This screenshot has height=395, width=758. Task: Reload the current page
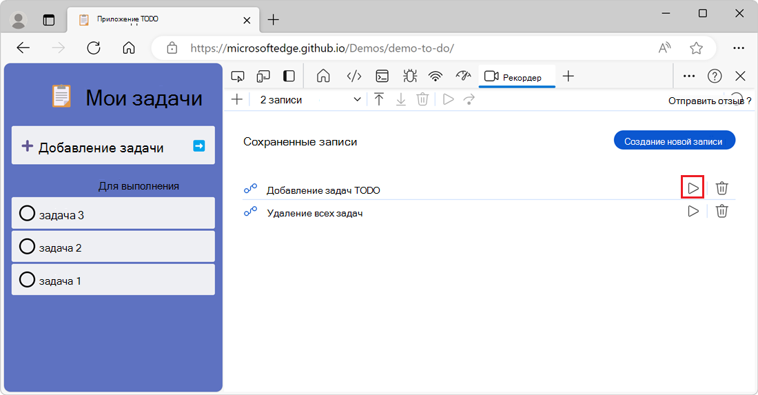pyautogui.click(x=93, y=48)
